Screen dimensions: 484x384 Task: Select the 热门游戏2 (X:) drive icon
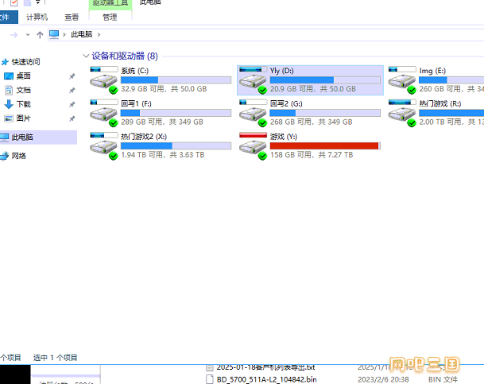[x=103, y=145]
